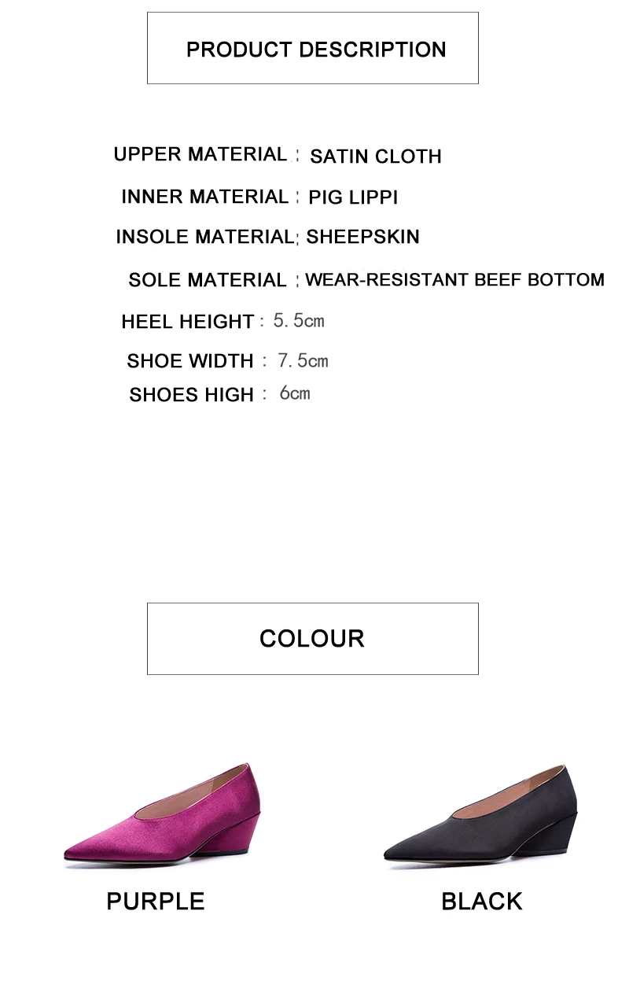629x1007 pixels.
Task: Click the SATIN CLOTH value text
Action: click(376, 157)
